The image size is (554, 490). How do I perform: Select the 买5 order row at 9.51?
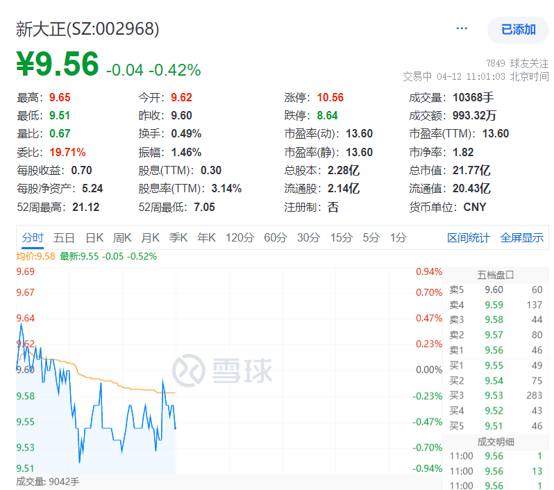pos(496,426)
